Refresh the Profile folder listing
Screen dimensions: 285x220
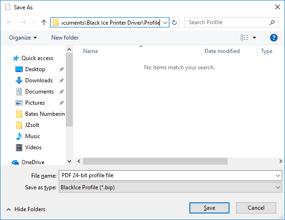point(175,22)
